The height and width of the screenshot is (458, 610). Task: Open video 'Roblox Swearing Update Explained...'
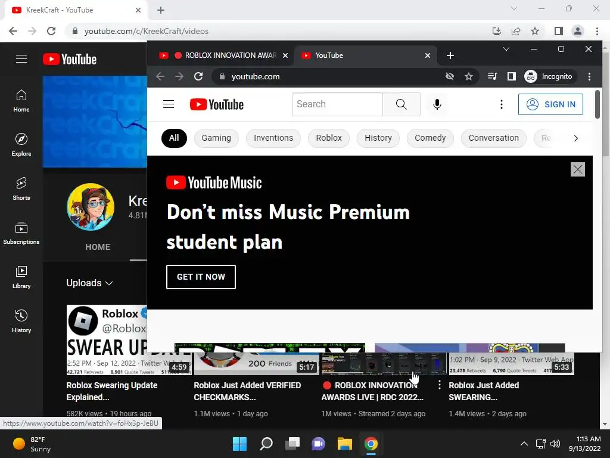pyautogui.click(x=112, y=391)
